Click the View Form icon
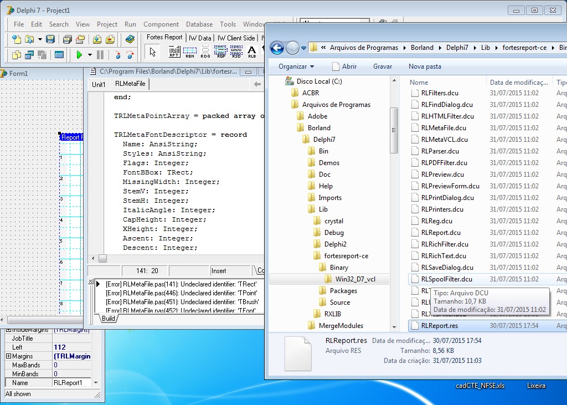Image resolution: width=567 pixels, height=405 pixels. point(29,55)
